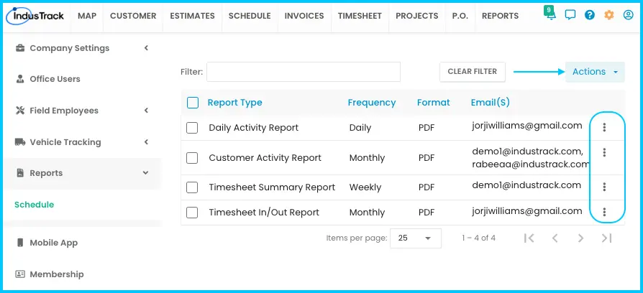Open the TIMESHEET tab
This screenshot has width=643, height=293.
(360, 16)
